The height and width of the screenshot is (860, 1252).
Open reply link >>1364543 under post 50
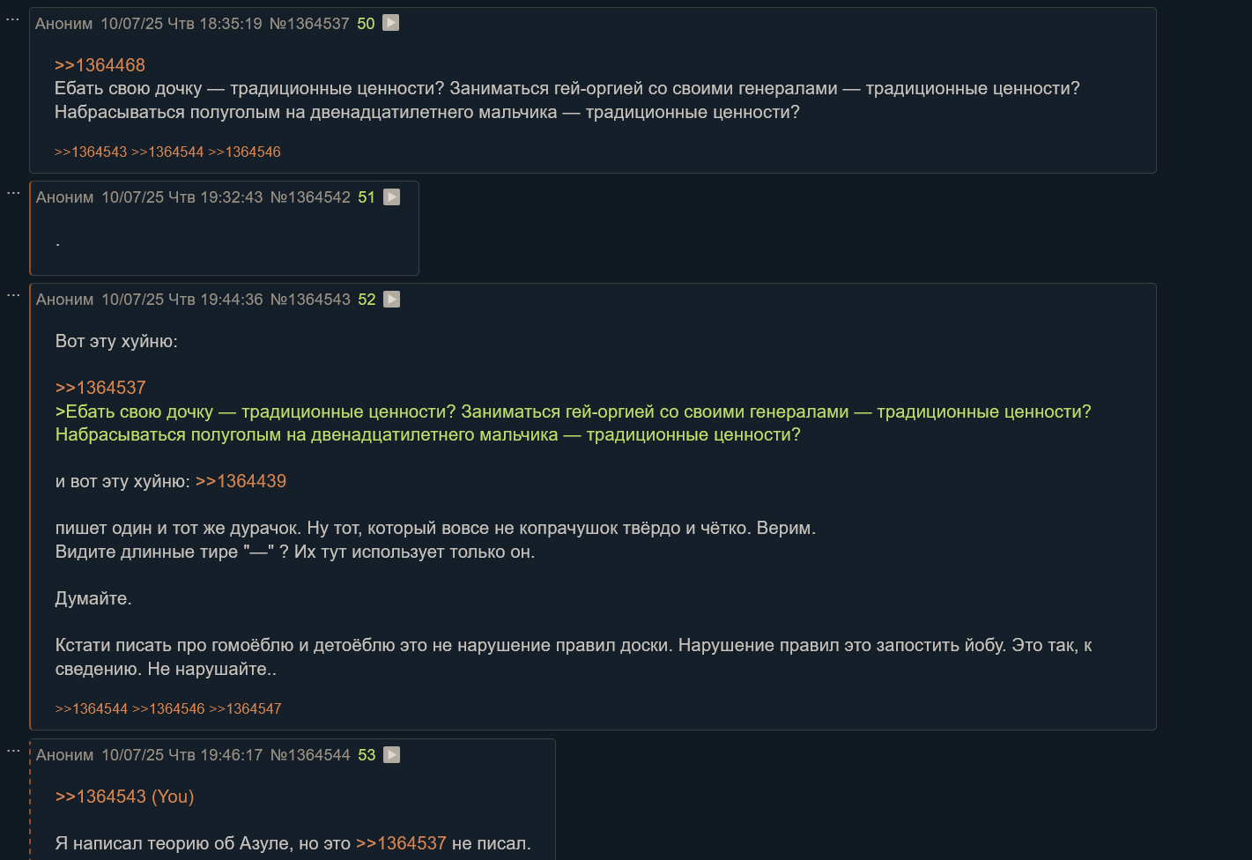pyautogui.click(x=91, y=152)
